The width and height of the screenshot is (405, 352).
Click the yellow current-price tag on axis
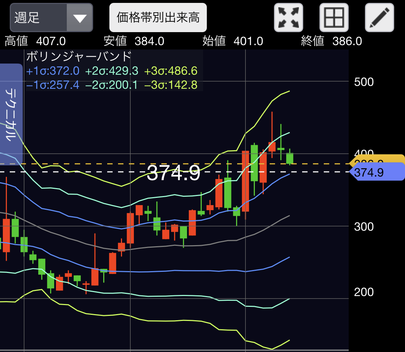click(377, 158)
